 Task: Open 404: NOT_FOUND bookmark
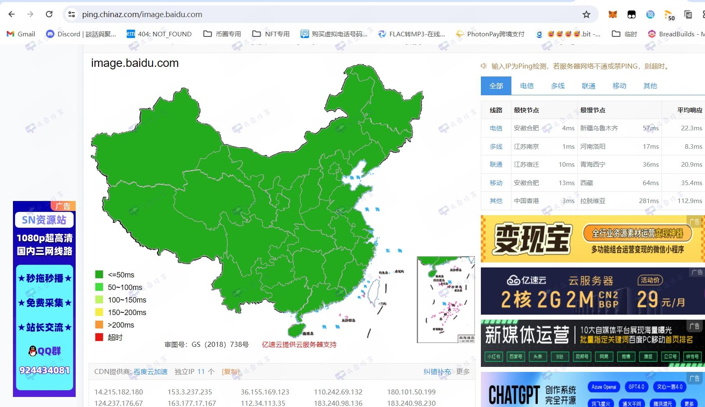pyautogui.click(x=159, y=34)
